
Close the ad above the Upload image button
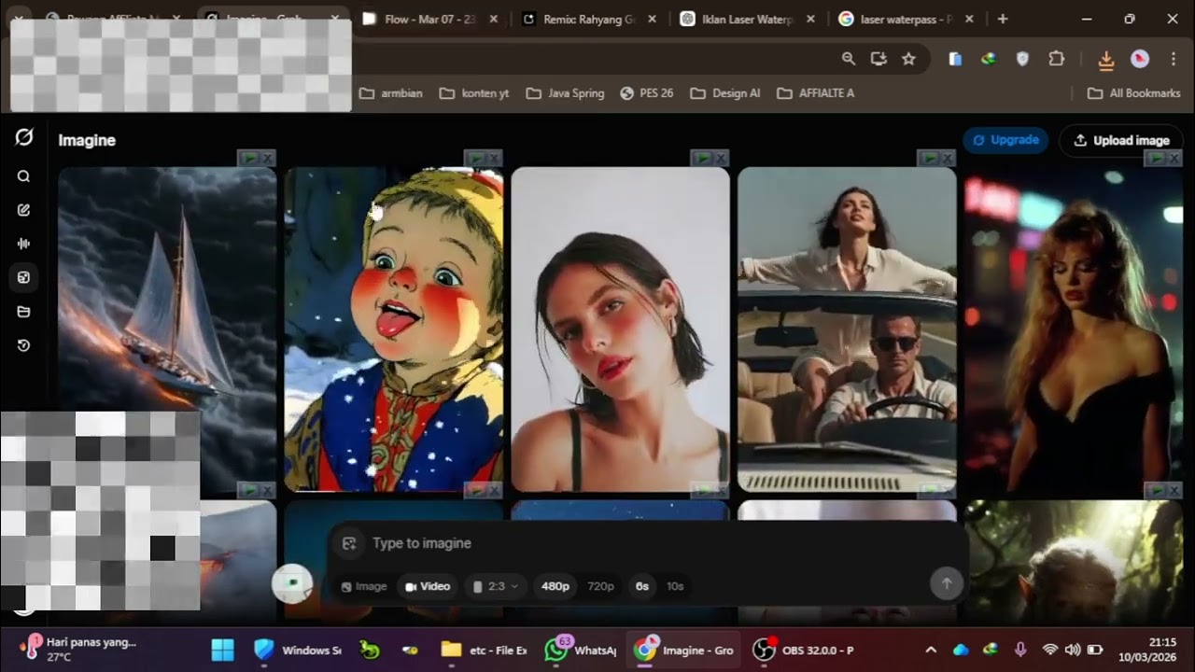tap(1174, 159)
